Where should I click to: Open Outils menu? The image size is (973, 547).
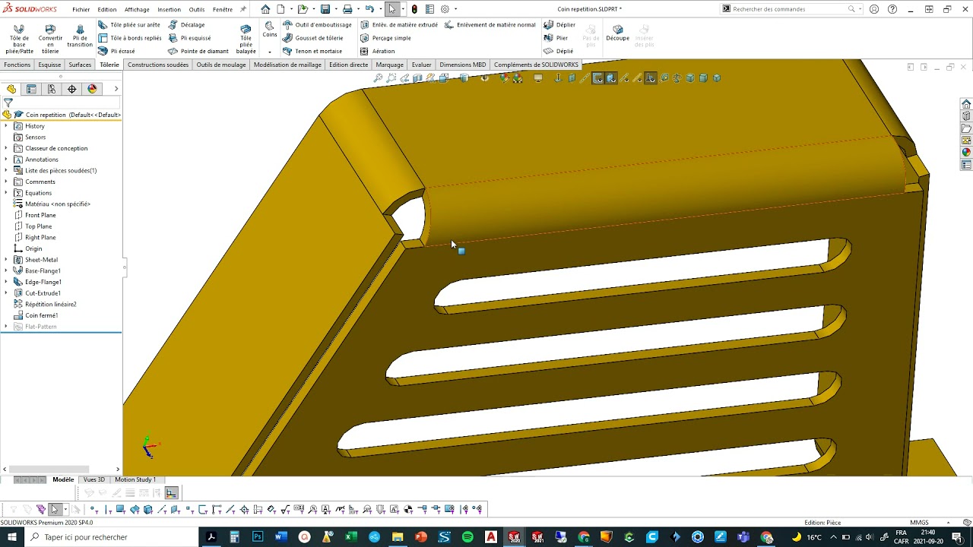point(197,9)
